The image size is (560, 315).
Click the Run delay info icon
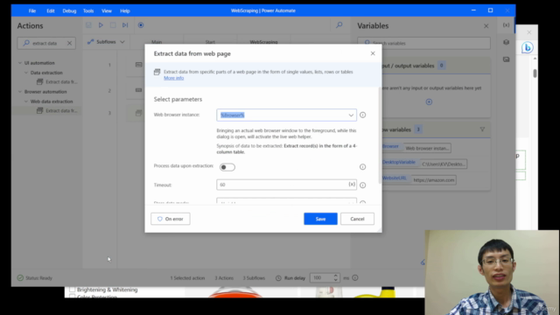355,278
